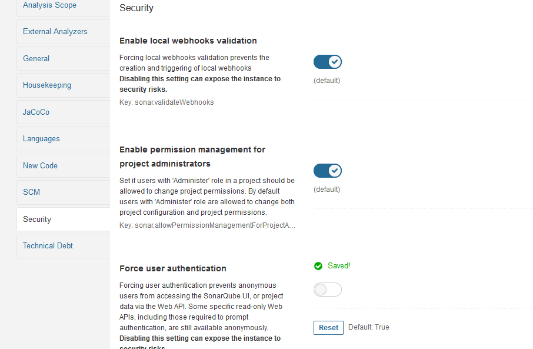Open the External Analyzers category
Image resolution: width=533 pixels, height=349 pixels.
[55, 32]
